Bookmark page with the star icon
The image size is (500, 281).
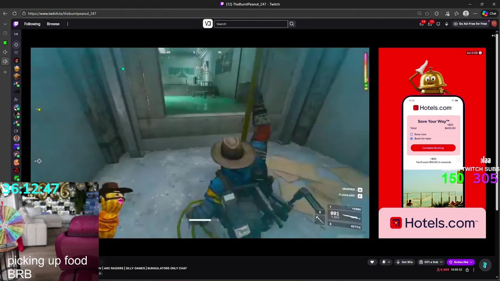(x=427, y=14)
